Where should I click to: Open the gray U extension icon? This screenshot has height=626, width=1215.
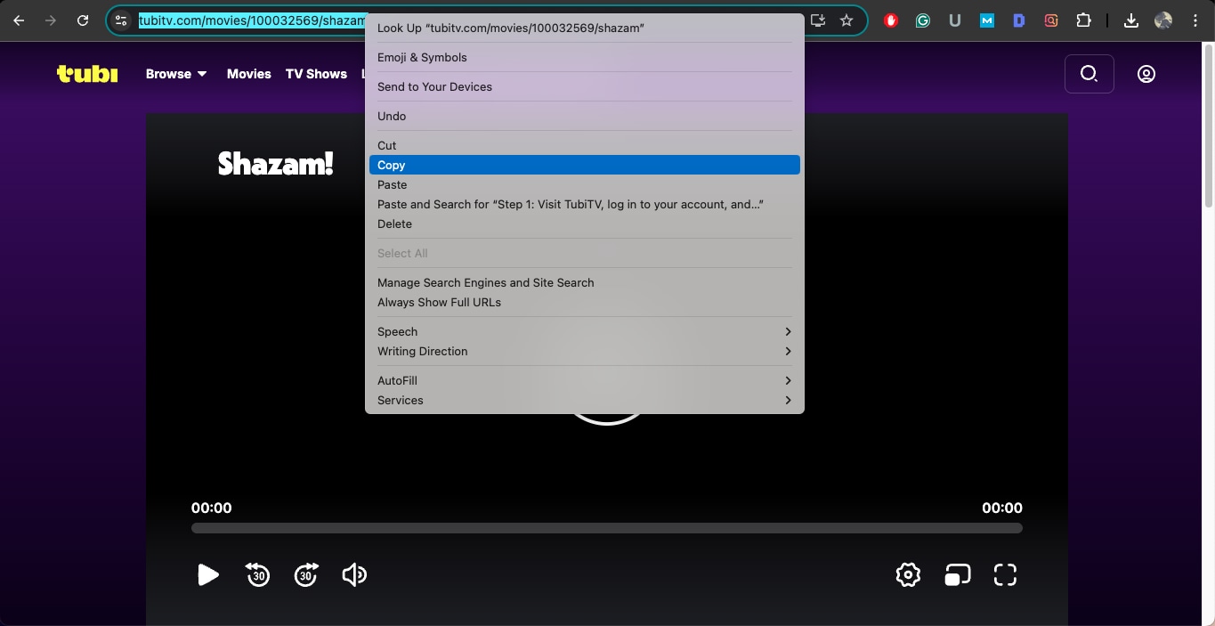pos(955,20)
